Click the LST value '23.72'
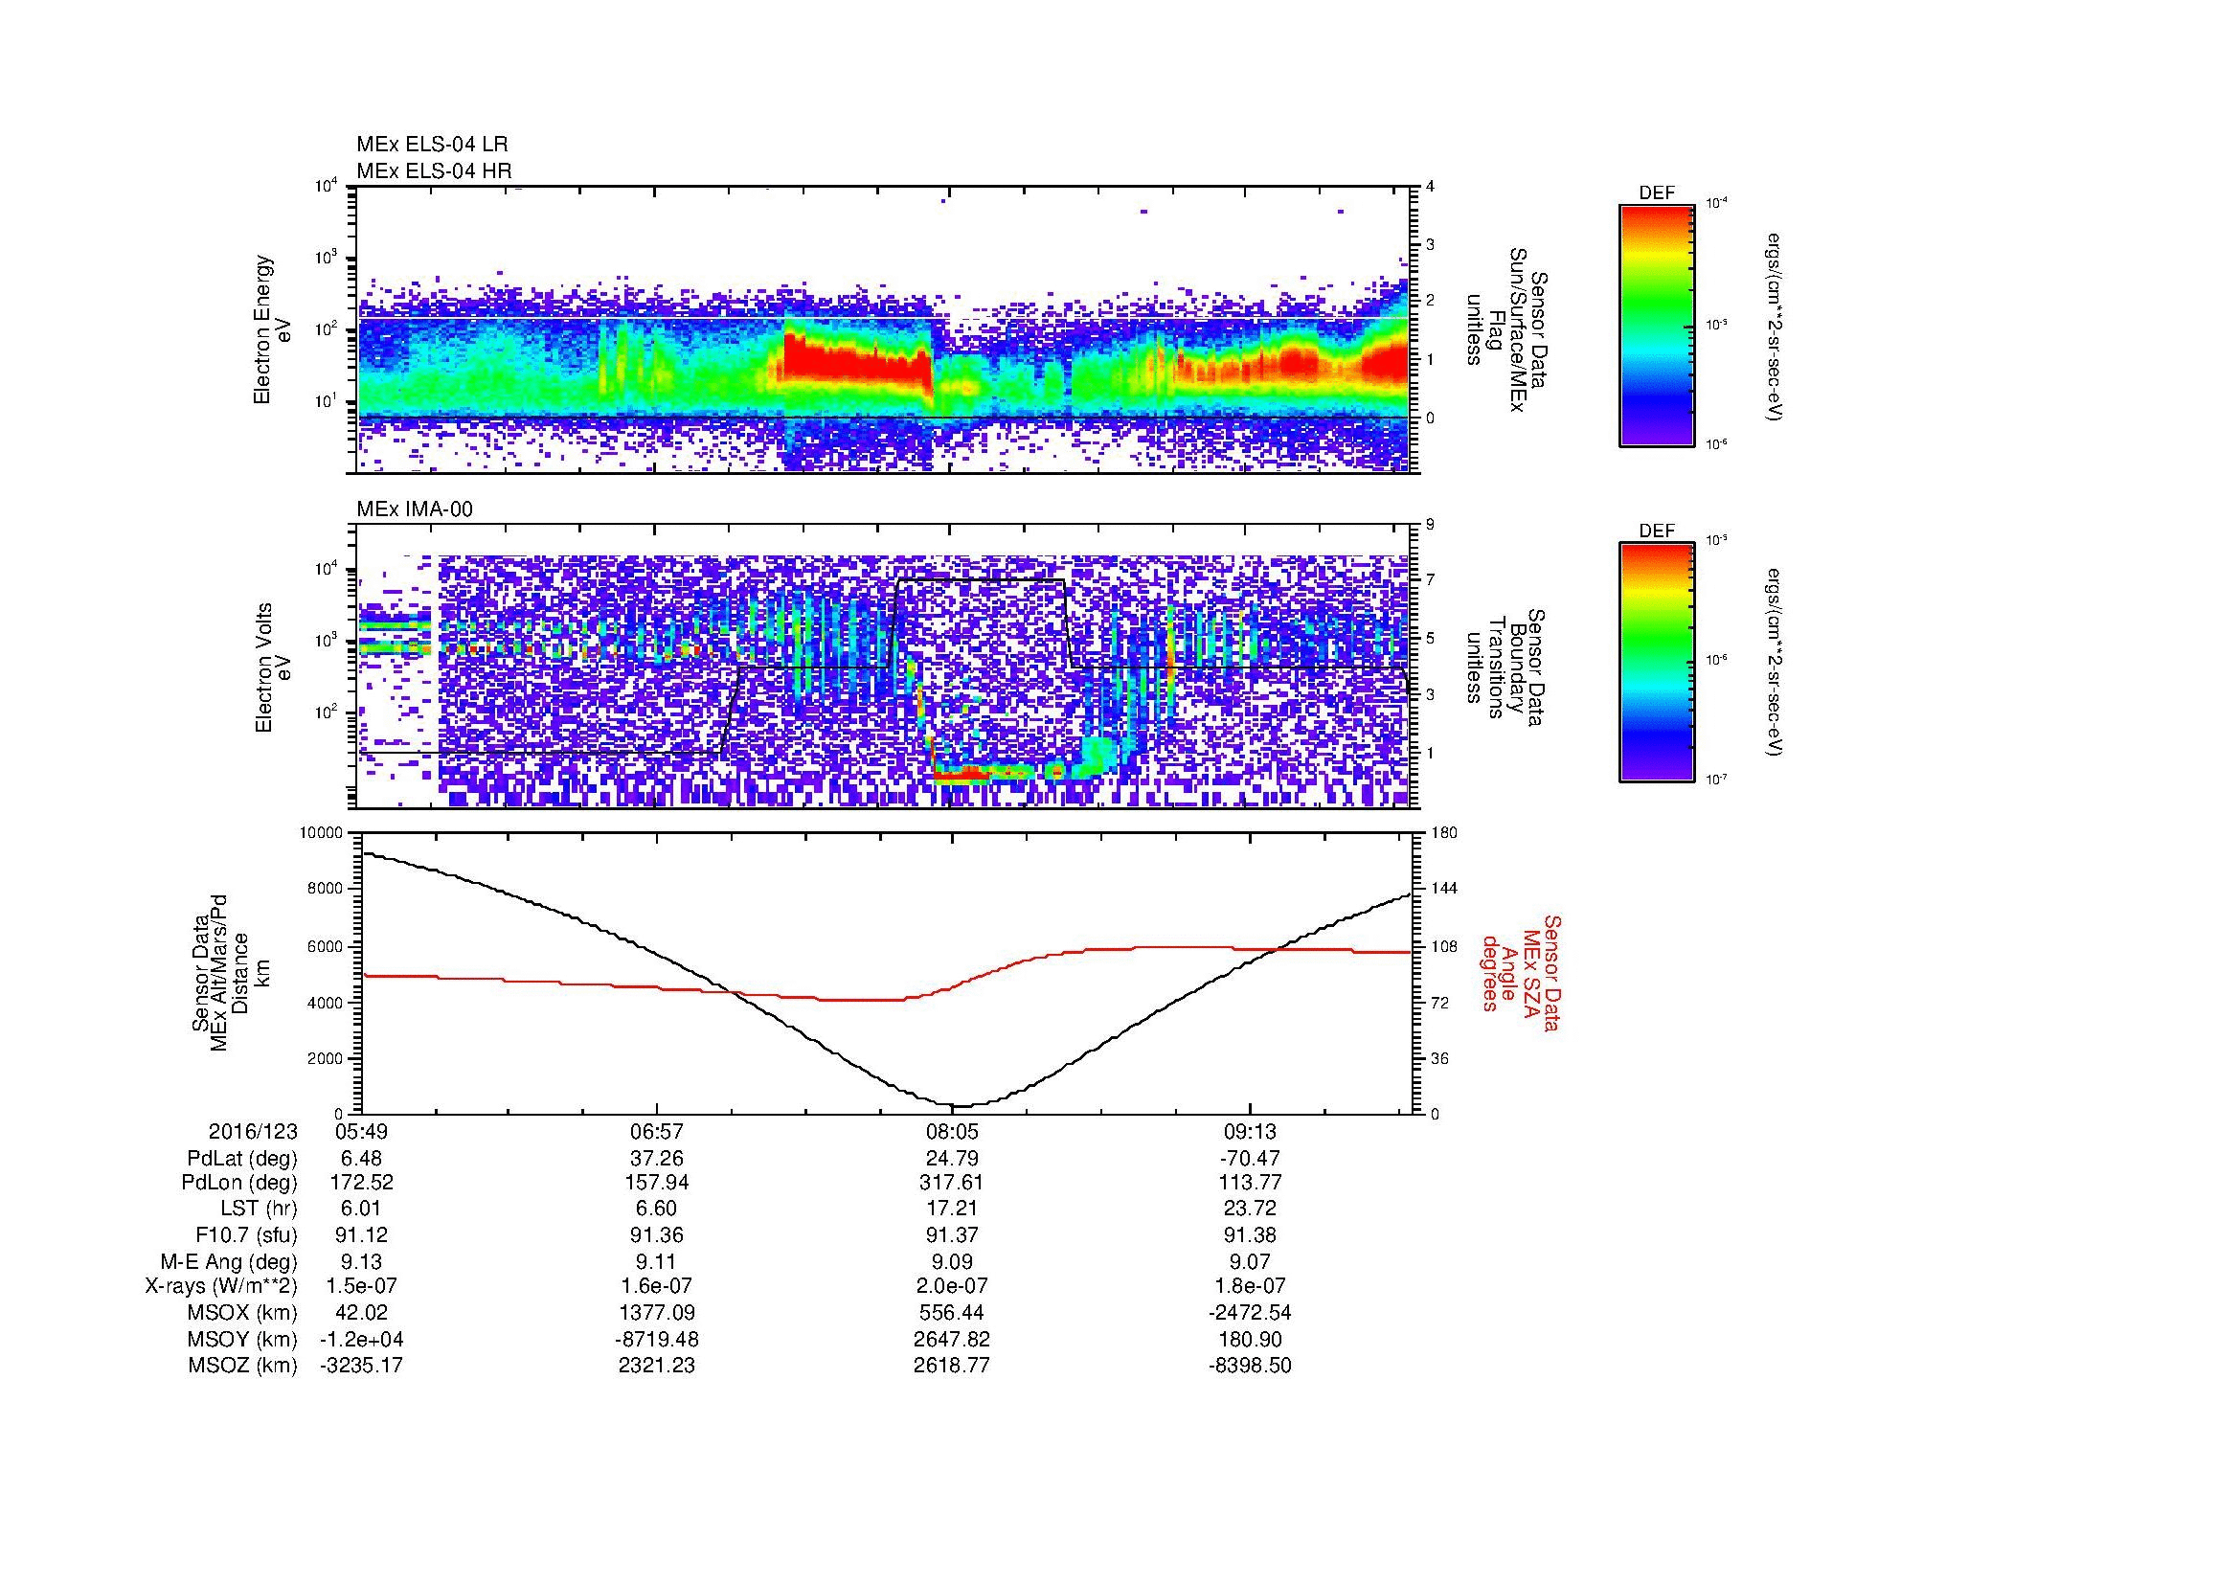This screenshot has height=1583, width=2240. (x=1249, y=1209)
